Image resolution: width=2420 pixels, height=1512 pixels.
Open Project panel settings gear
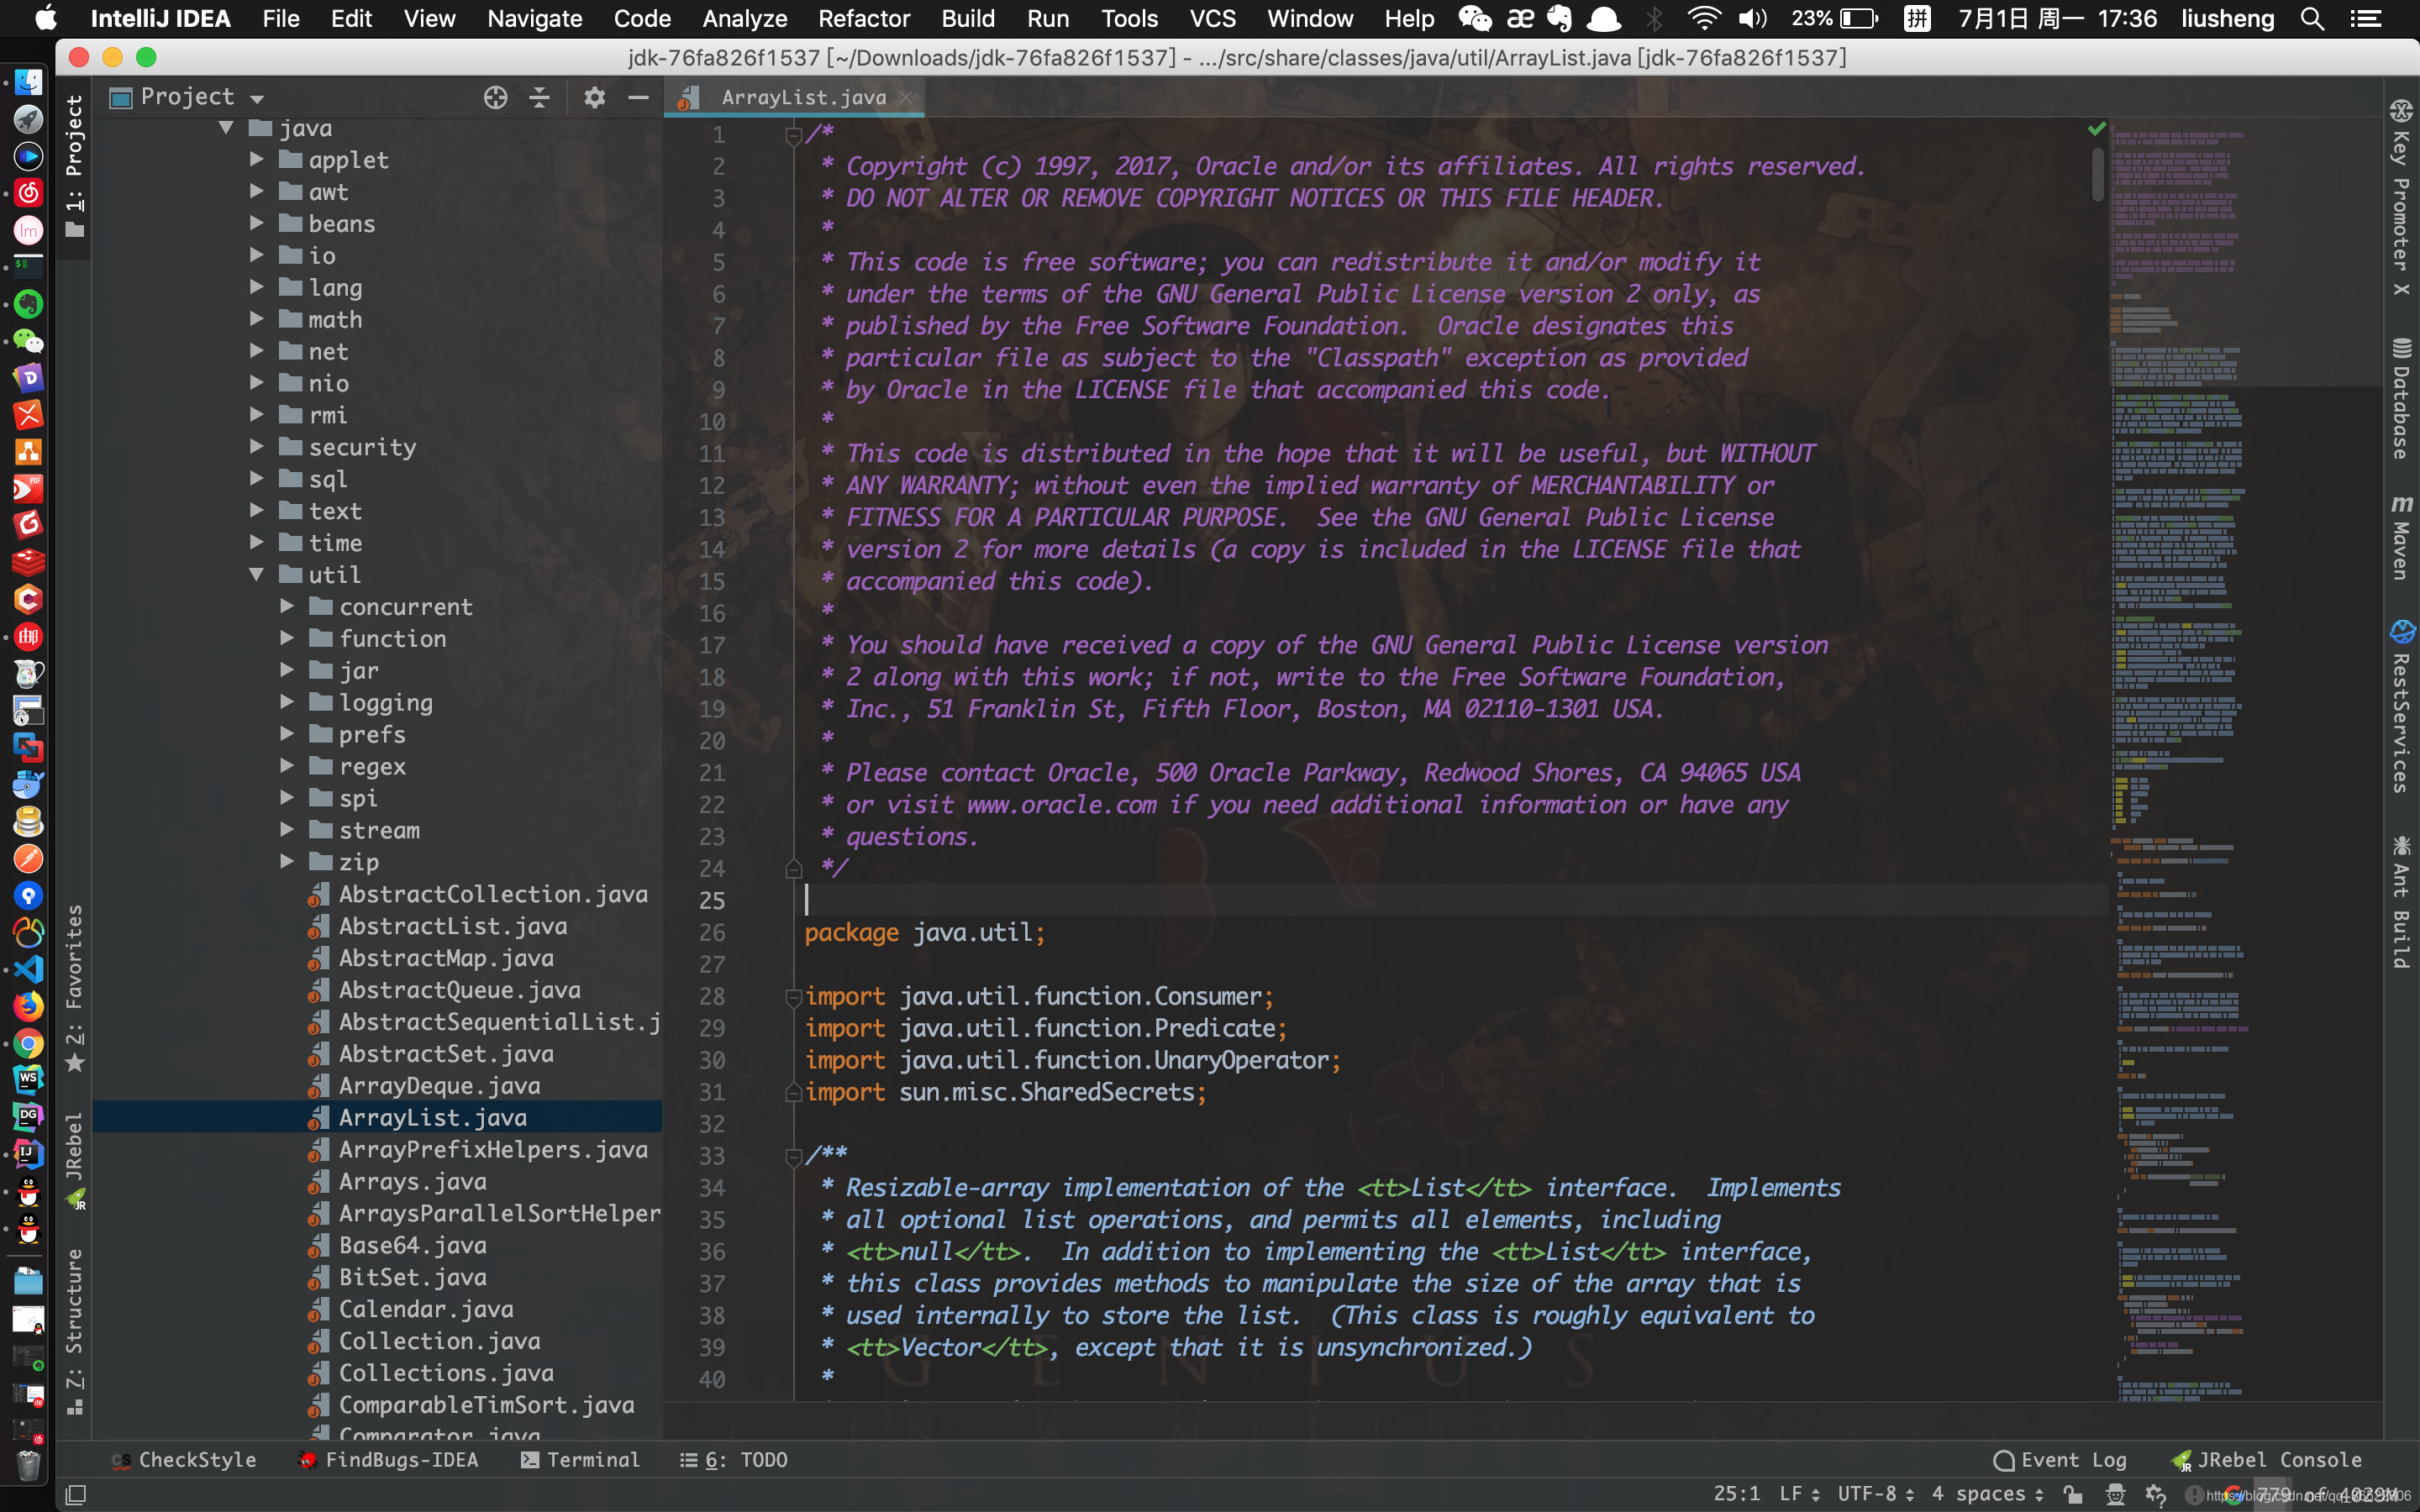tap(595, 97)
